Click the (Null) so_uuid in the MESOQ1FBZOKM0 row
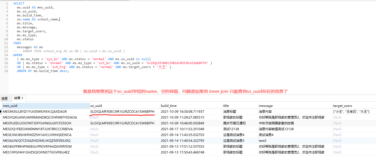The height and width of the screenshot is (168, 376). pyautogui.click(x=125, y=129)
